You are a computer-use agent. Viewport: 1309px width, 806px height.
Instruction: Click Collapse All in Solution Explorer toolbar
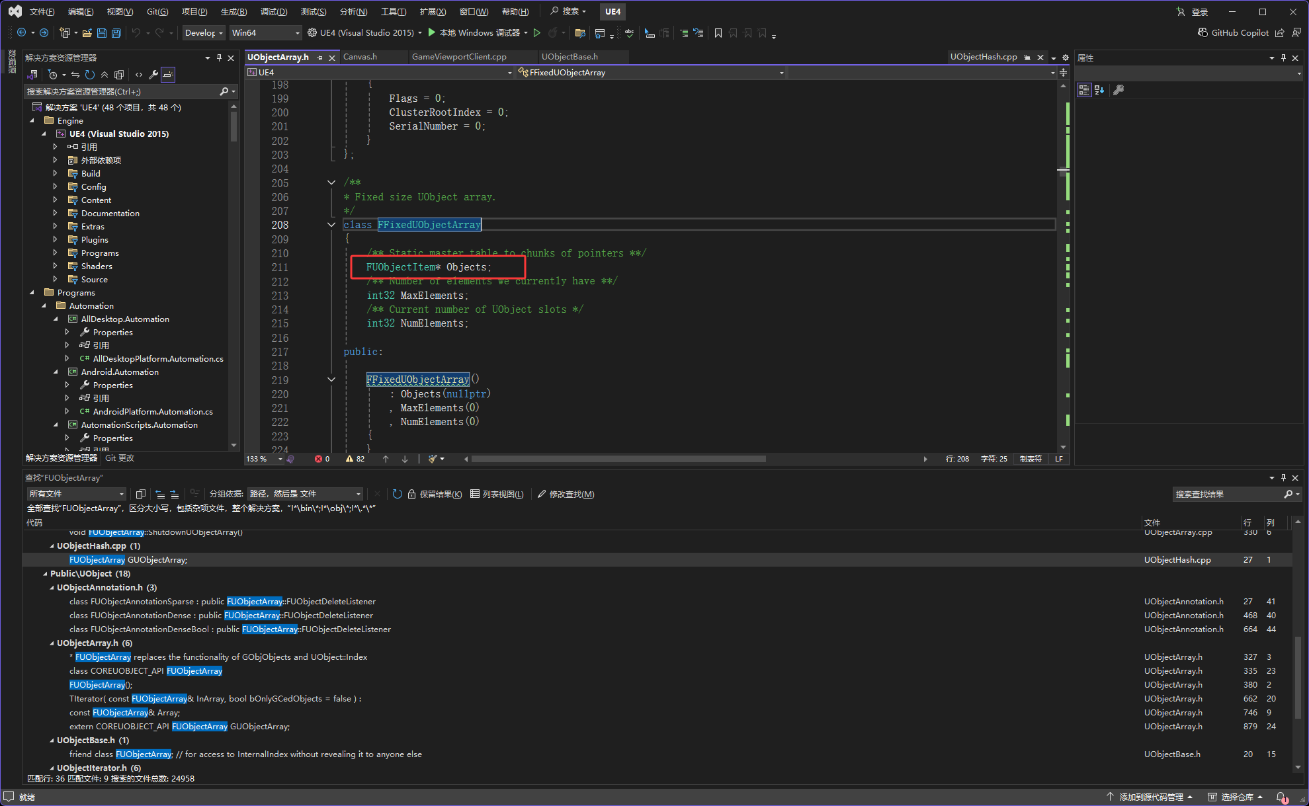pyautogui.click(x=105, y=75)
